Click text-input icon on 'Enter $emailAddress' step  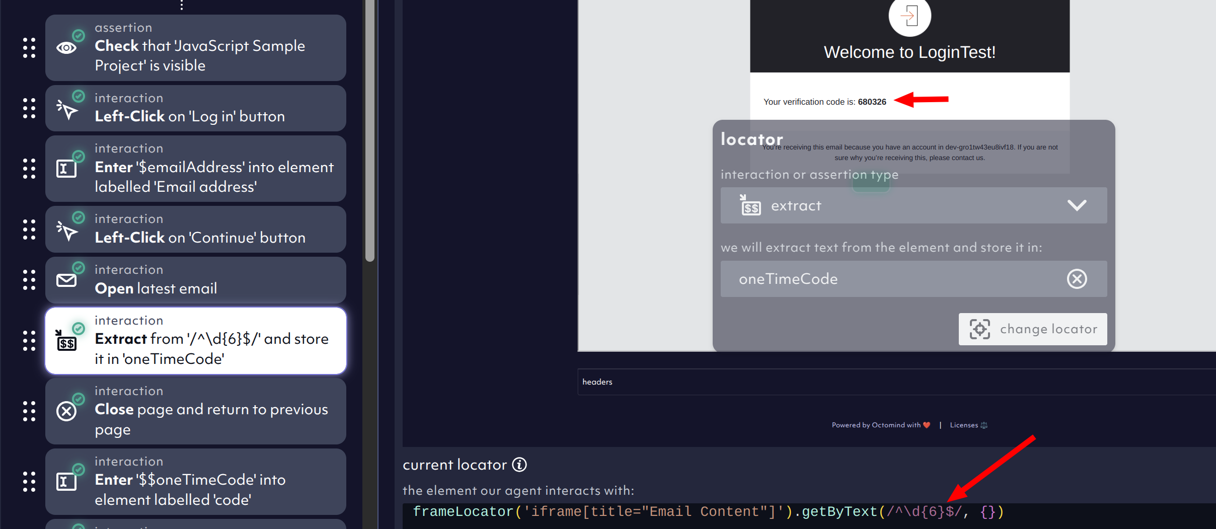click(66, 169)
